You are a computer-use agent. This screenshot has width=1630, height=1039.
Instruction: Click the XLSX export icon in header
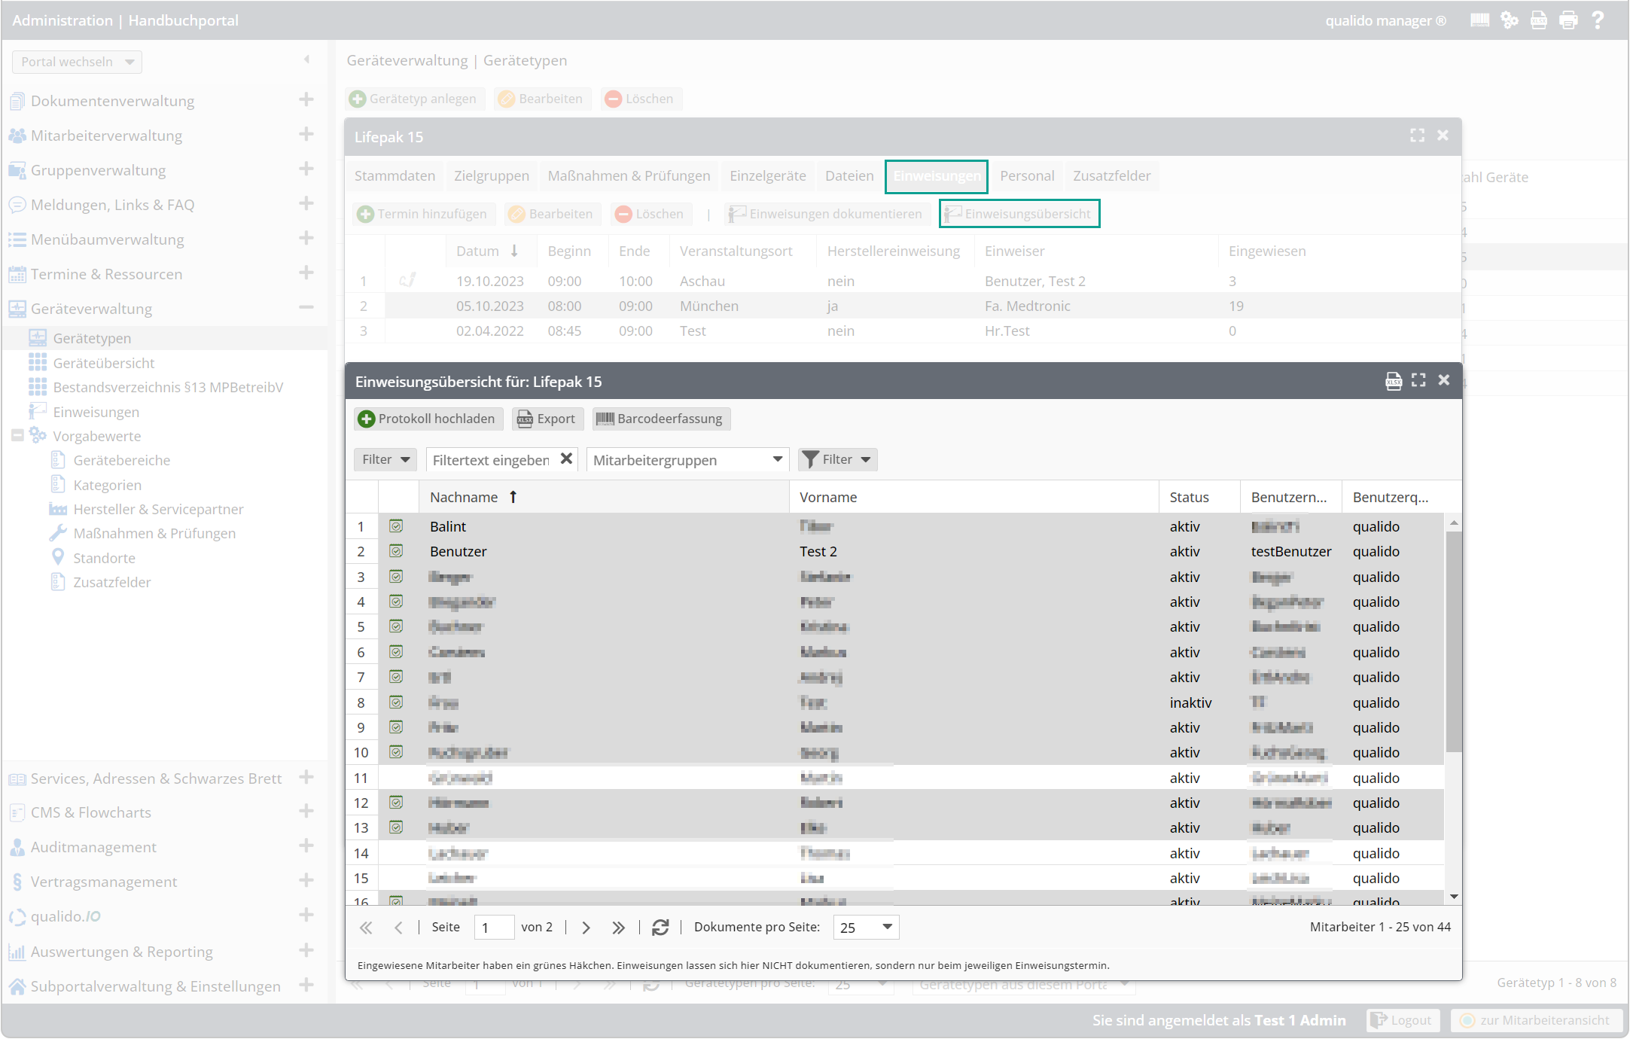[1539, 20]
